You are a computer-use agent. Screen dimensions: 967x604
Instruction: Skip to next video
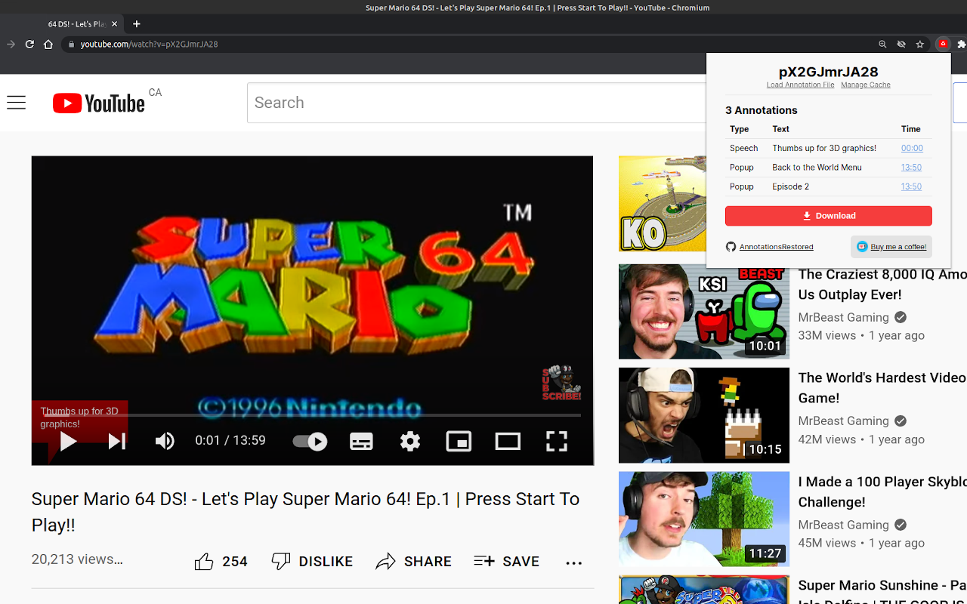click(117, 441)
